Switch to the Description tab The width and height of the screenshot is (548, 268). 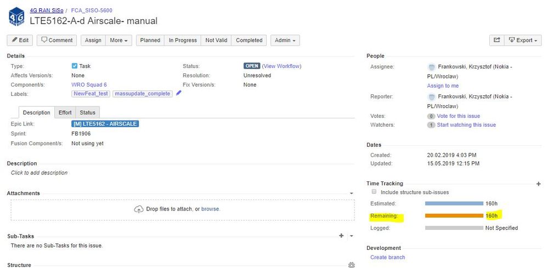point(37,112)
